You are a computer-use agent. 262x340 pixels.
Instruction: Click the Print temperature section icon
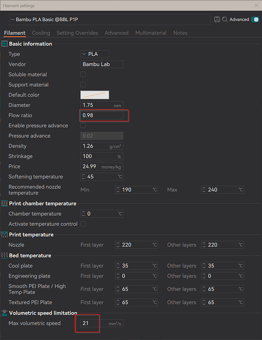tap(5, 234)
